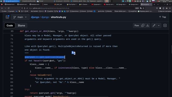
Task: Open the Raw file view
Action: click(x=137, y=26)
